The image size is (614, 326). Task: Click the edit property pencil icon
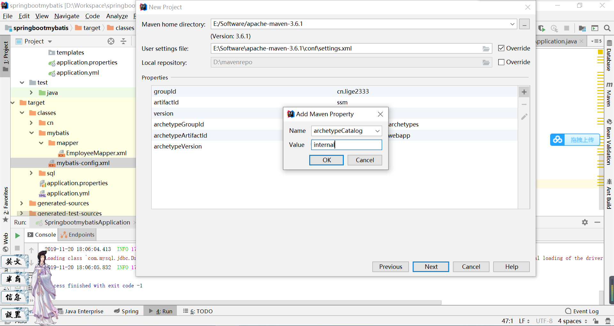click(x=524, y=117)
